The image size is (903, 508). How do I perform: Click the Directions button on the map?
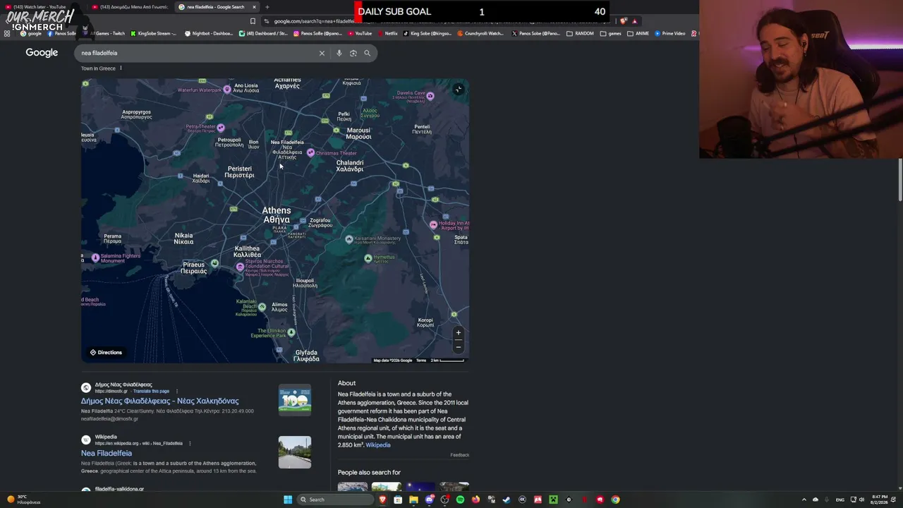(x=106, y=352)
